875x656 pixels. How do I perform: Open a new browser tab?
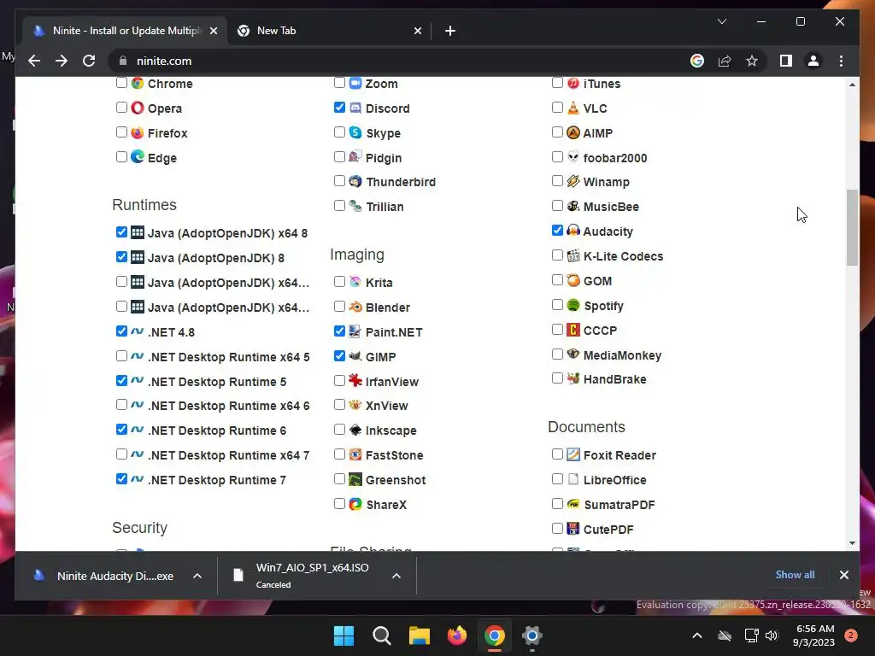(x=449, y=31)
